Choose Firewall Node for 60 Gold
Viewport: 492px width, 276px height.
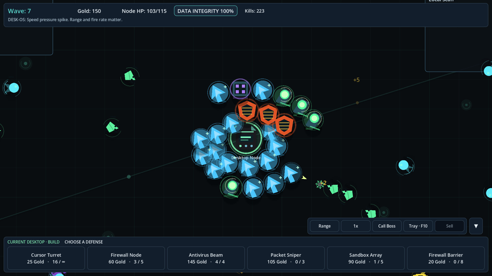[x=126, y=258]
